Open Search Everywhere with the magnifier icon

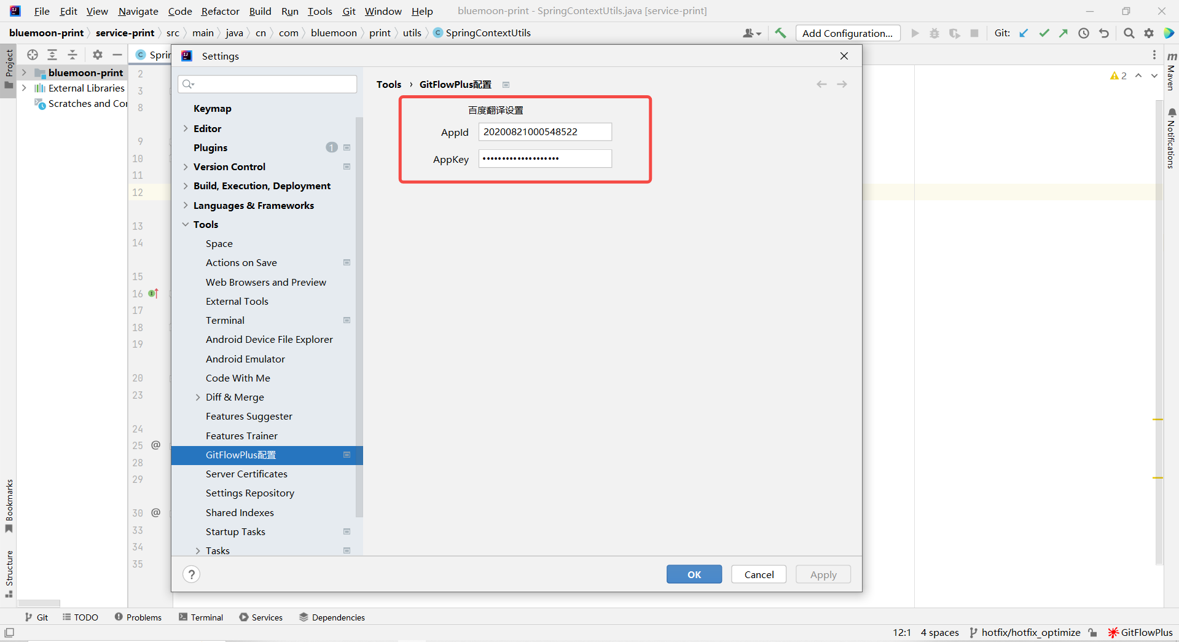tap(1129, 33)
